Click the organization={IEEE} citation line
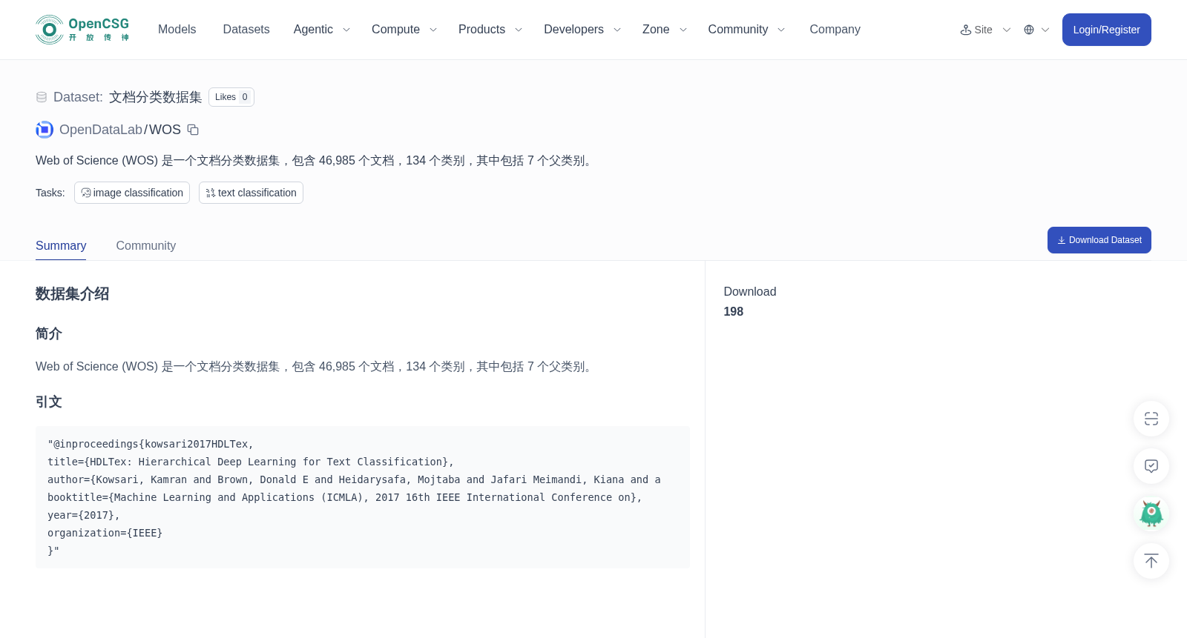 click(105, 533)
